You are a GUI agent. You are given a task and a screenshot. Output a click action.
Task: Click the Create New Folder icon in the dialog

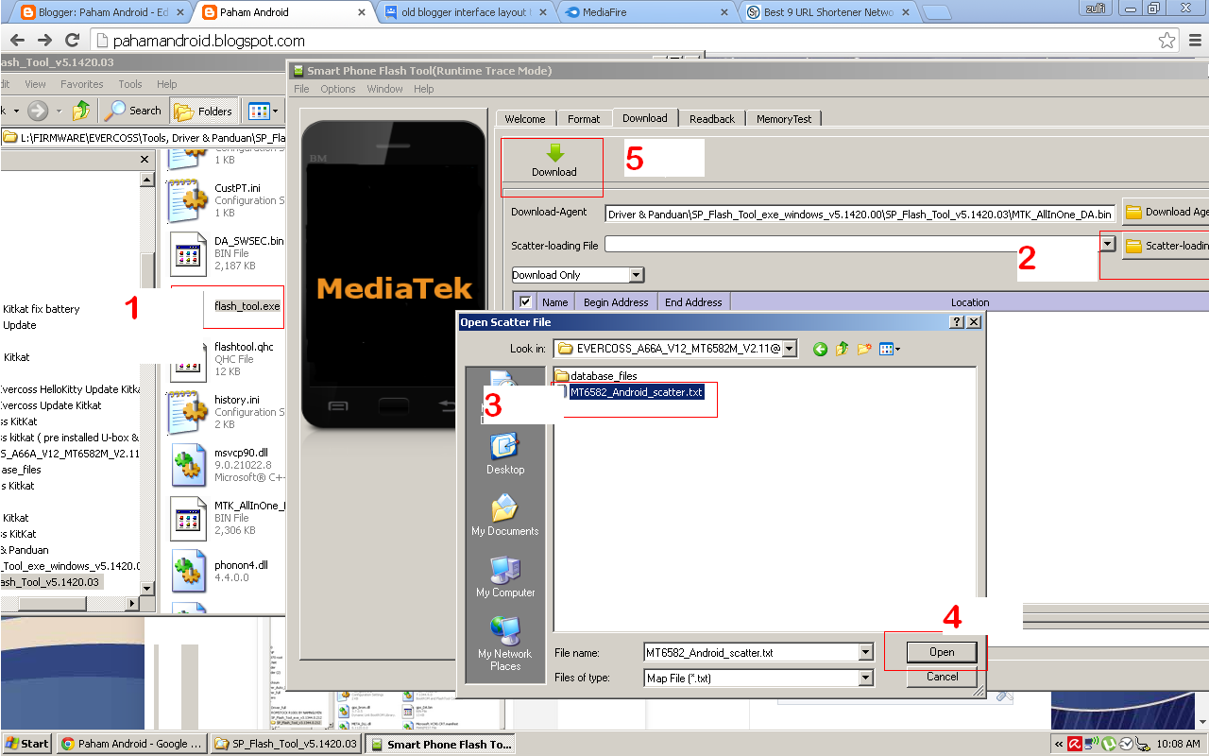[x=864, y=349]
